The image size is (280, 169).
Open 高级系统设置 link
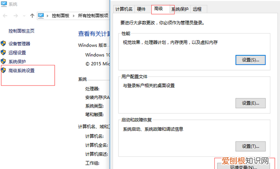pyautogui.click(x=21, y=71)
